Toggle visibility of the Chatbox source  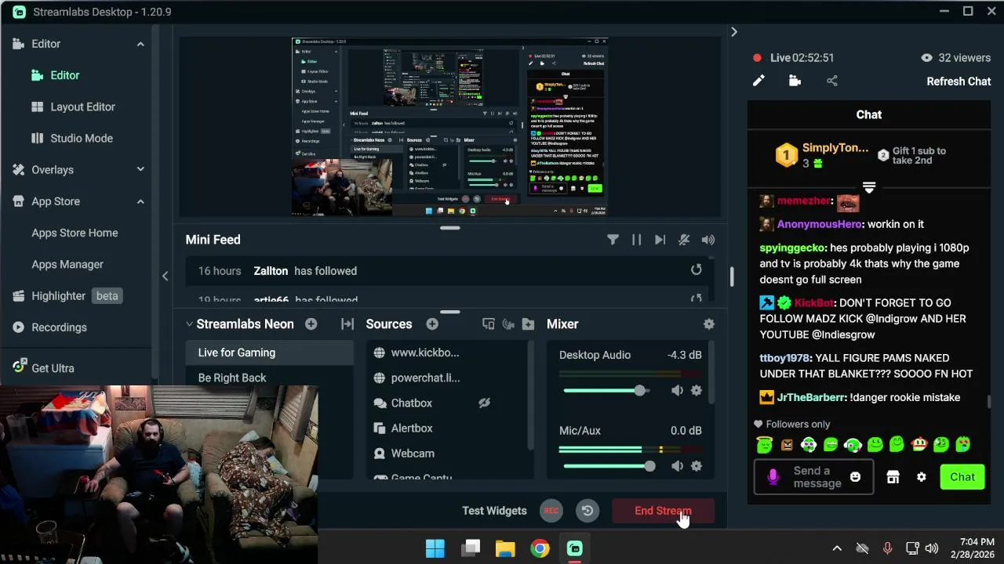coord(484,403)
